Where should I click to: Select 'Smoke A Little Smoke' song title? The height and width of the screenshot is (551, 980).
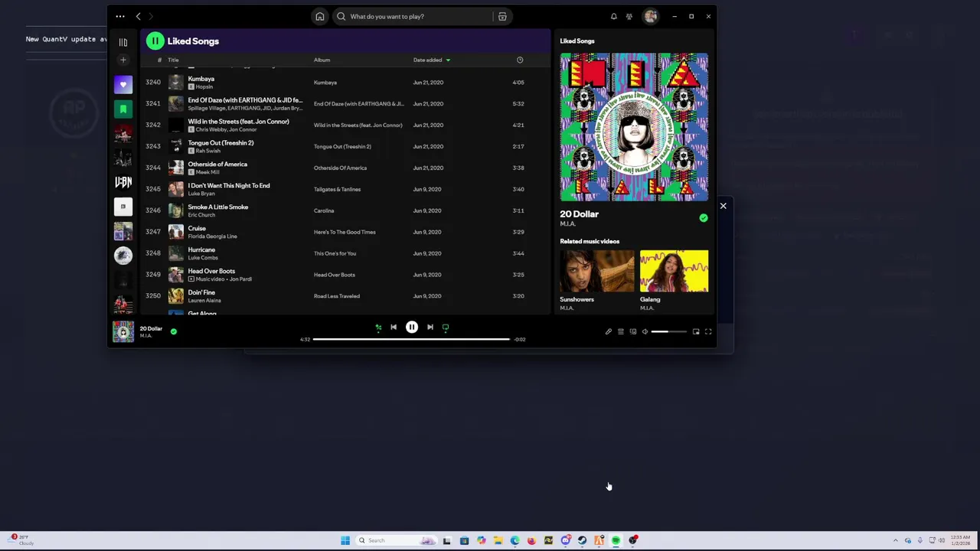(x=218, y=207)
